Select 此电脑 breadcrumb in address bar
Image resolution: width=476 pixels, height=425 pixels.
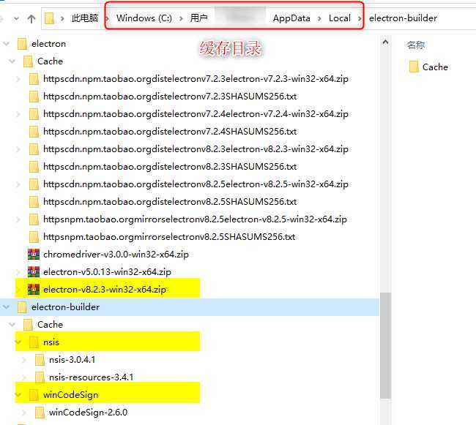pos(85,18)
